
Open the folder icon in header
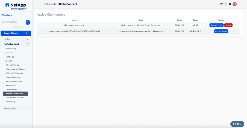click(222, 4)
